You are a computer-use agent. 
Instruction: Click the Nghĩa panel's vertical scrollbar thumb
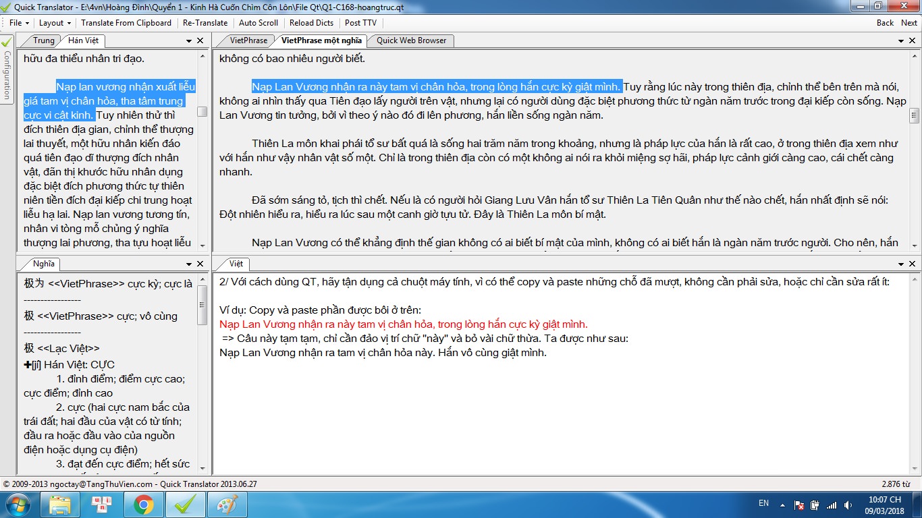[202, 307]
